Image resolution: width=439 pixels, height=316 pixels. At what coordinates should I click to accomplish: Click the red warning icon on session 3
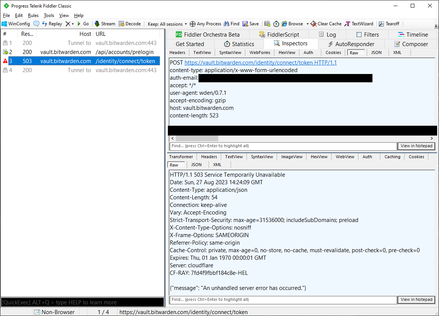[x=5, y=61]
